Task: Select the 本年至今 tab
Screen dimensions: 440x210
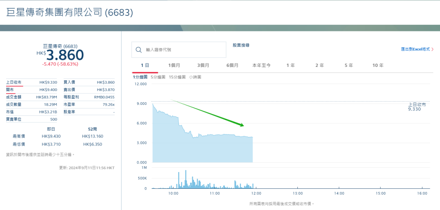Action: coord(262,65)
